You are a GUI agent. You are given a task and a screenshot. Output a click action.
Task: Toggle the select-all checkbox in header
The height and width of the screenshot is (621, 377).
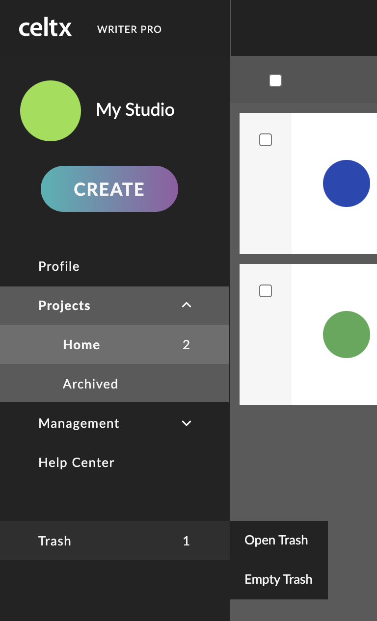[x=275, y=80]
